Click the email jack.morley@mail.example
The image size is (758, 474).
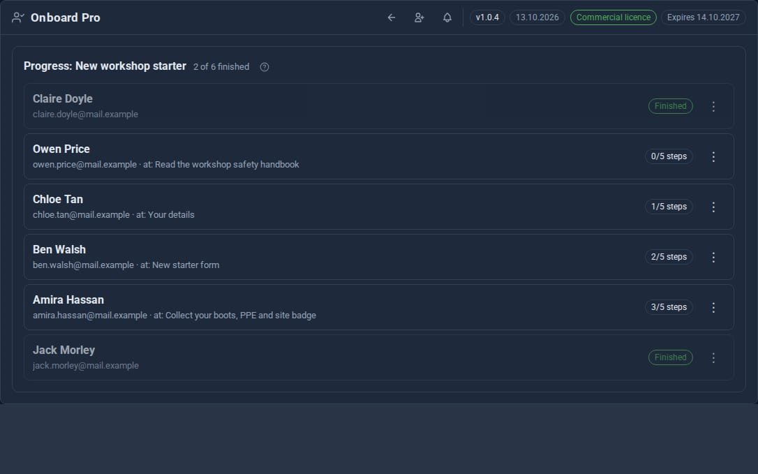pyautogui.click(x=86, y=366)
